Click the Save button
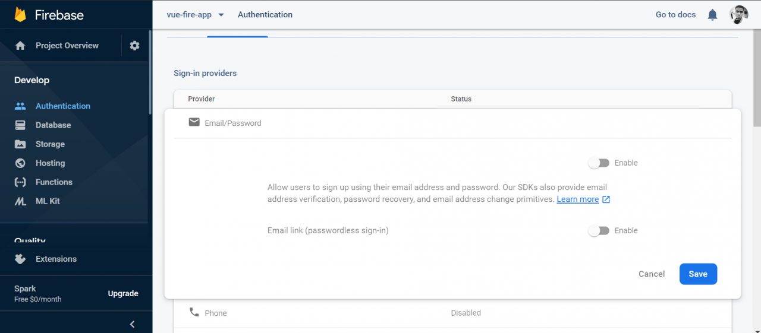761x333 pixels. (698, 274)
